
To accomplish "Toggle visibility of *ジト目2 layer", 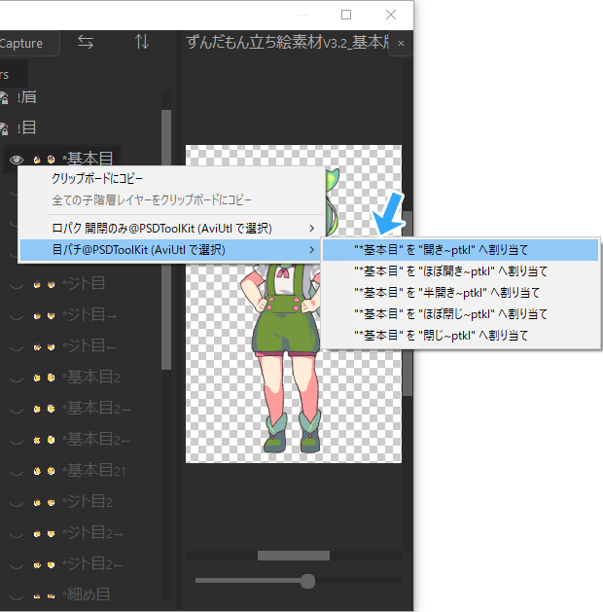I will pos(17,502).
